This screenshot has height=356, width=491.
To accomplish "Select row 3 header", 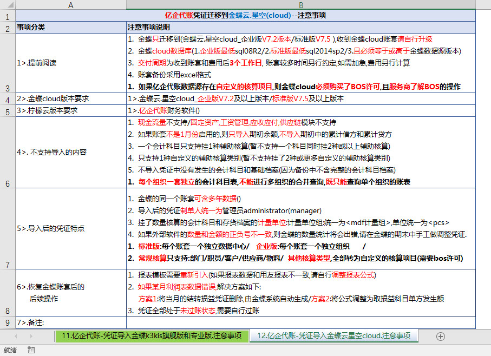I will coord(7,87).
